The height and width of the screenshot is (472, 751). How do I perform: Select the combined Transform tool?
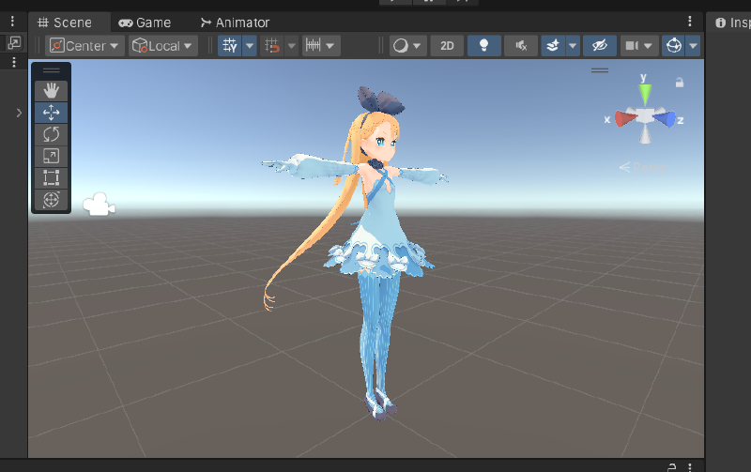click(51, 199)
